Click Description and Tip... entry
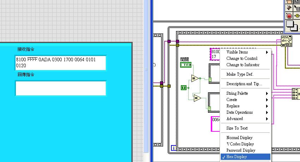The height and width of the screenshot is (162, 300). click(x=244, y=84)
